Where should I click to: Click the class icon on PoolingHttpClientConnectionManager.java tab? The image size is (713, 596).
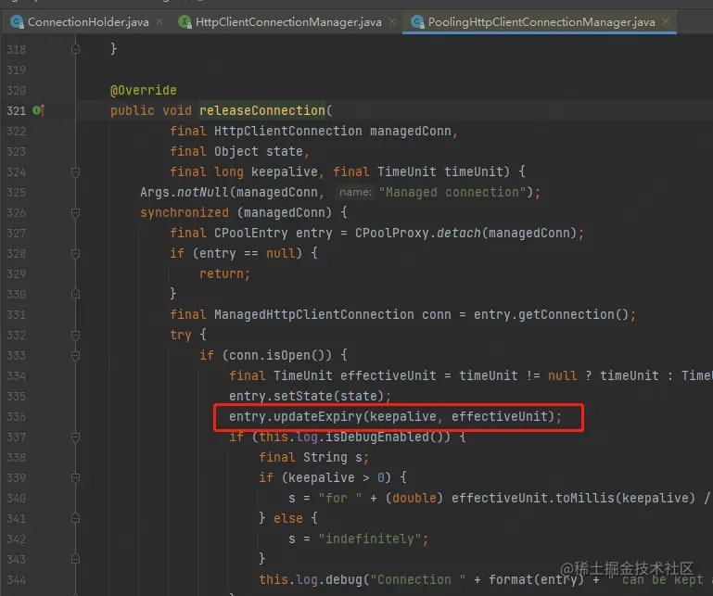(x=417, y=21)
